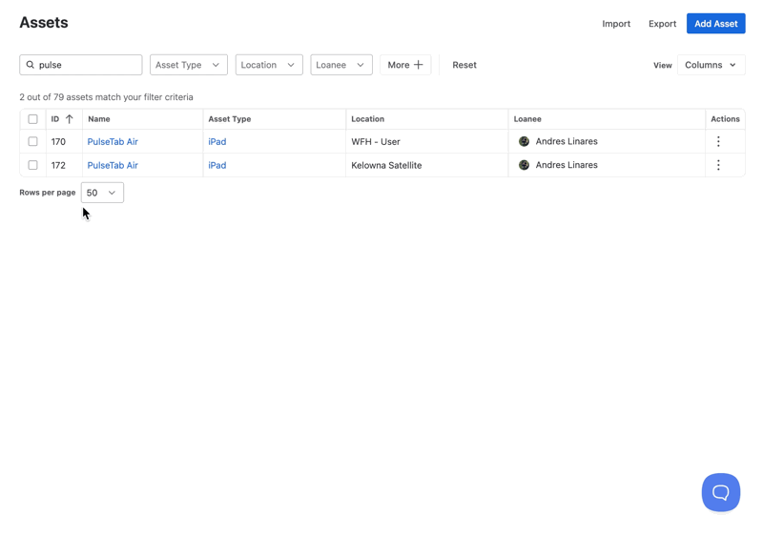Click the Import button
Image resolution: width=763 pixels, height=536 pixels.
pyautogui.click(x=616, y=23)
